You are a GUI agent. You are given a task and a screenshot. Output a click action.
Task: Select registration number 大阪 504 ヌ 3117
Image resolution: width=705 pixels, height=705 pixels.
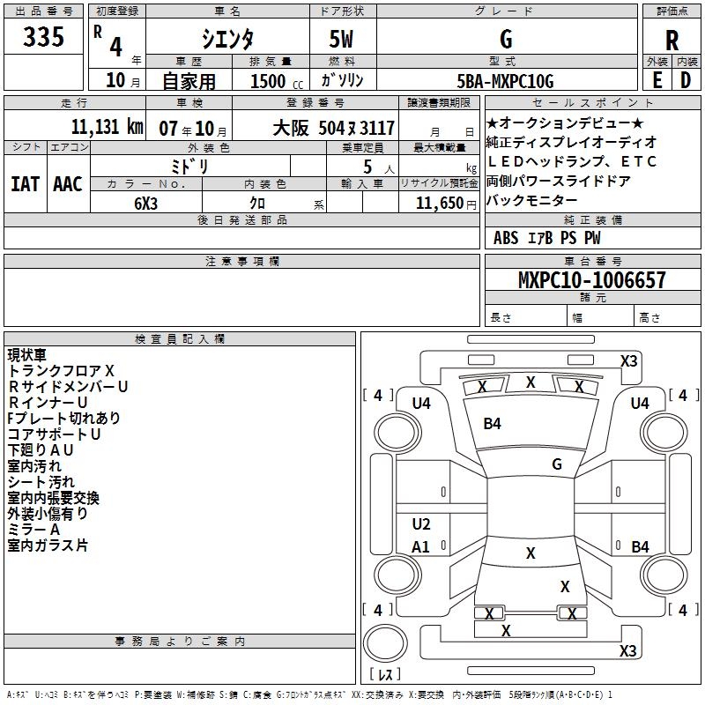[334, 129]
